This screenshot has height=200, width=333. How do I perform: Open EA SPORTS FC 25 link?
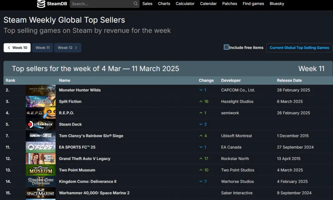[x=77, y=147]
